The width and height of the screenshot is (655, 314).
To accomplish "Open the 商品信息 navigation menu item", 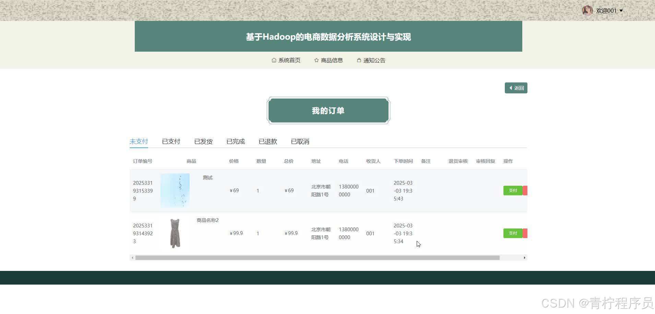I will click(331, 60).
